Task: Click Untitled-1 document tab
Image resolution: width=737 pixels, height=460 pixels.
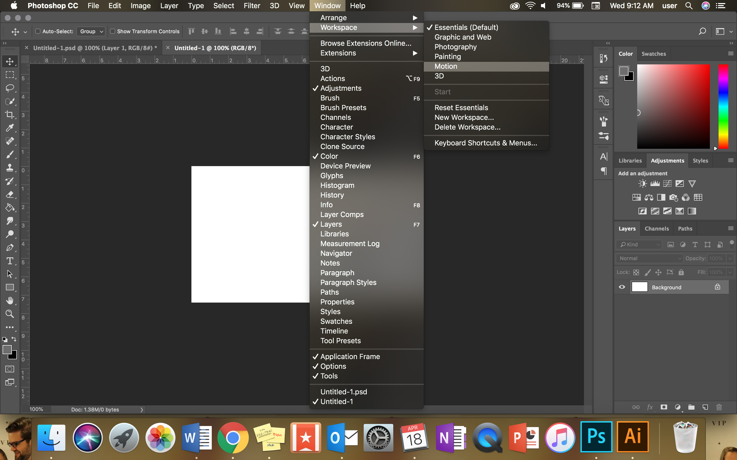Action: click(215, 48)
